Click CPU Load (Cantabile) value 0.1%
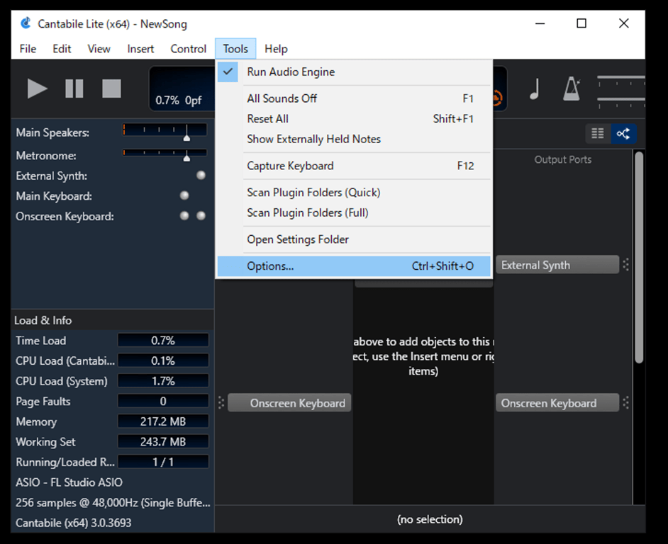This screenshot has width=668, height=544. pos(163,361)
